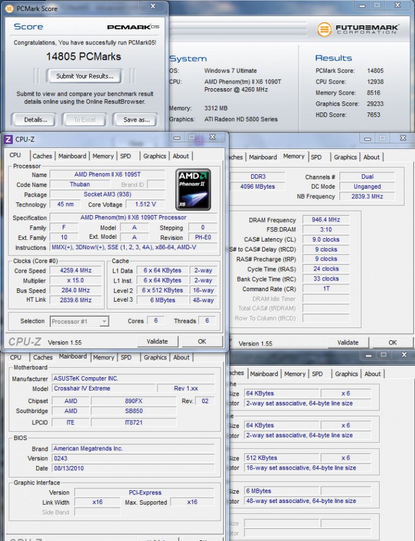Click the To Excel button

[x=85, y=120]
